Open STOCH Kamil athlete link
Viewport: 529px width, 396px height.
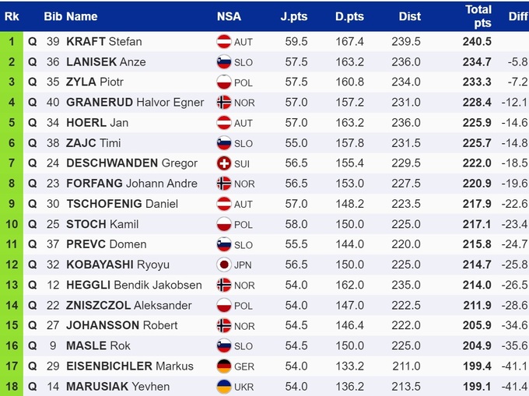tap(103, 224)
